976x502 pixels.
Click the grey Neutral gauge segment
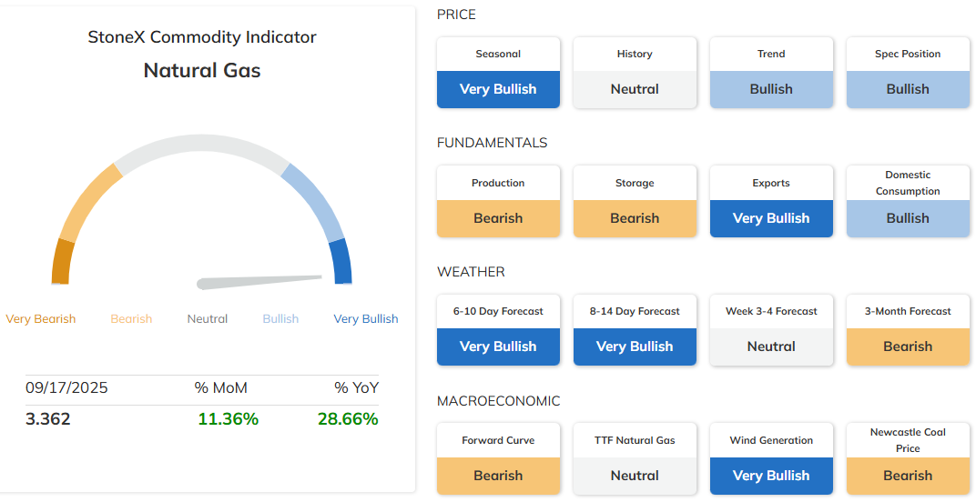pyautogui.click(x=202, y=145)
